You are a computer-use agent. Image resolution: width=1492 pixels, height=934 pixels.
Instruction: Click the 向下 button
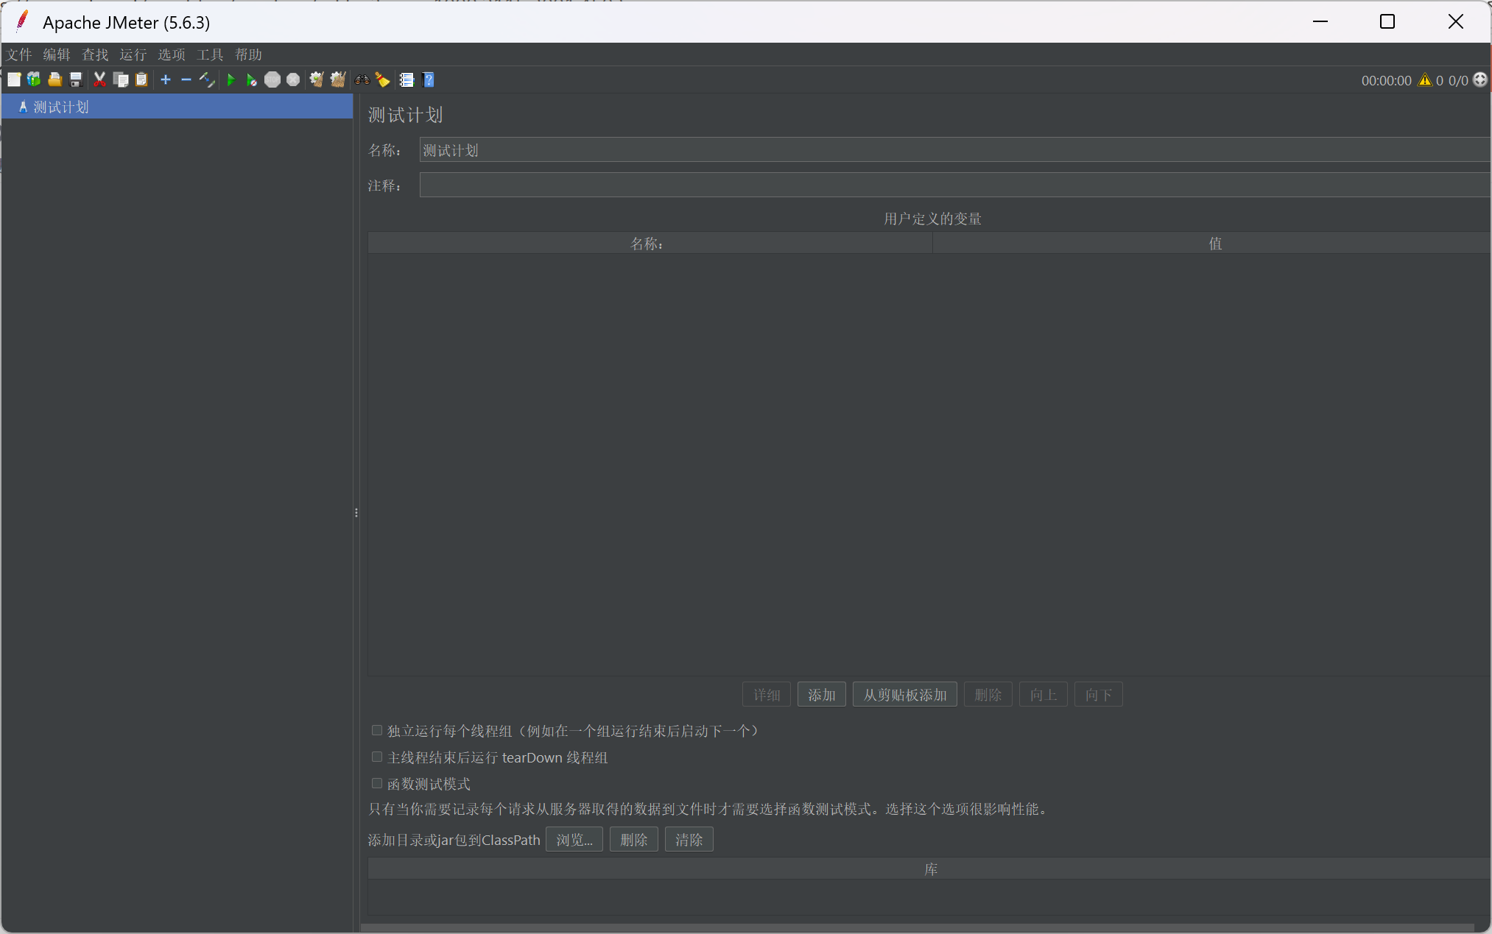(1099, 695)
